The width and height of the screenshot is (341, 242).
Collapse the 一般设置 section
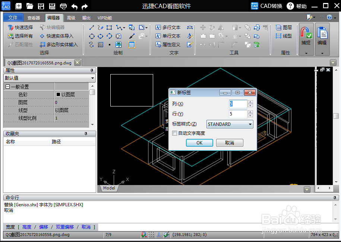7,87
